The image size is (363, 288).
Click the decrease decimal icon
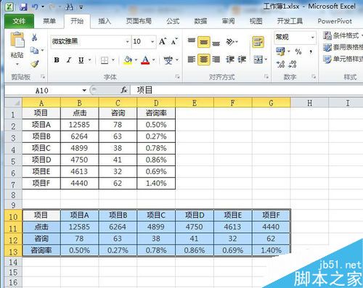293,65
